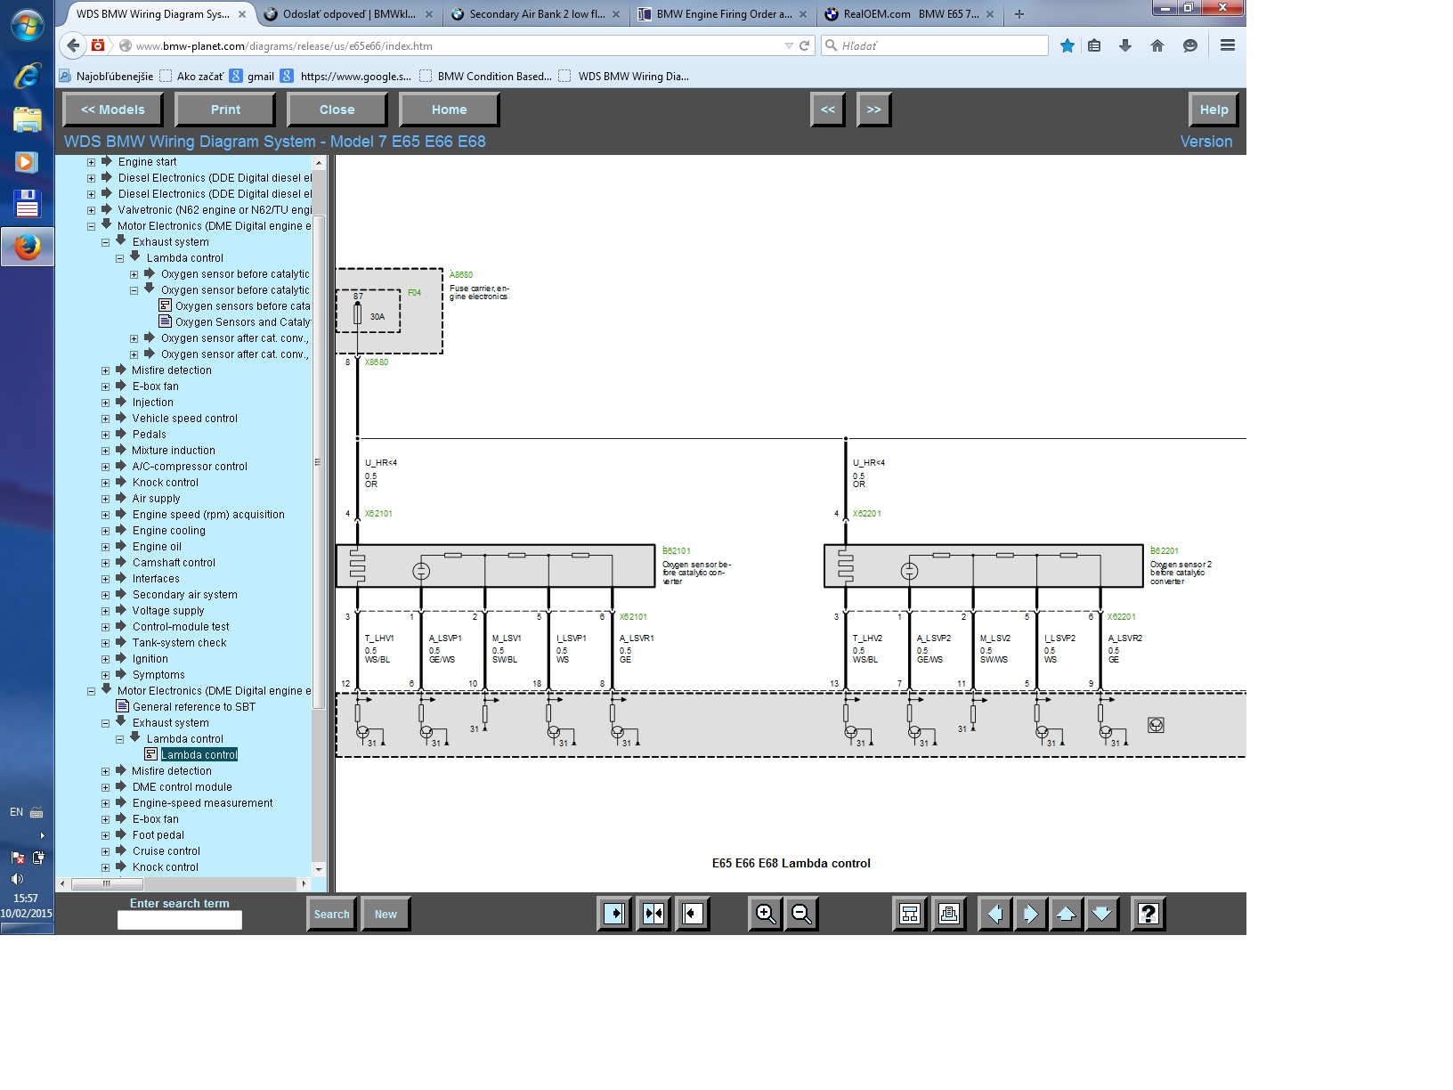This screenshot has width=1453, height=1090.
Task: Click the << Models button
Action: point(112,110)
